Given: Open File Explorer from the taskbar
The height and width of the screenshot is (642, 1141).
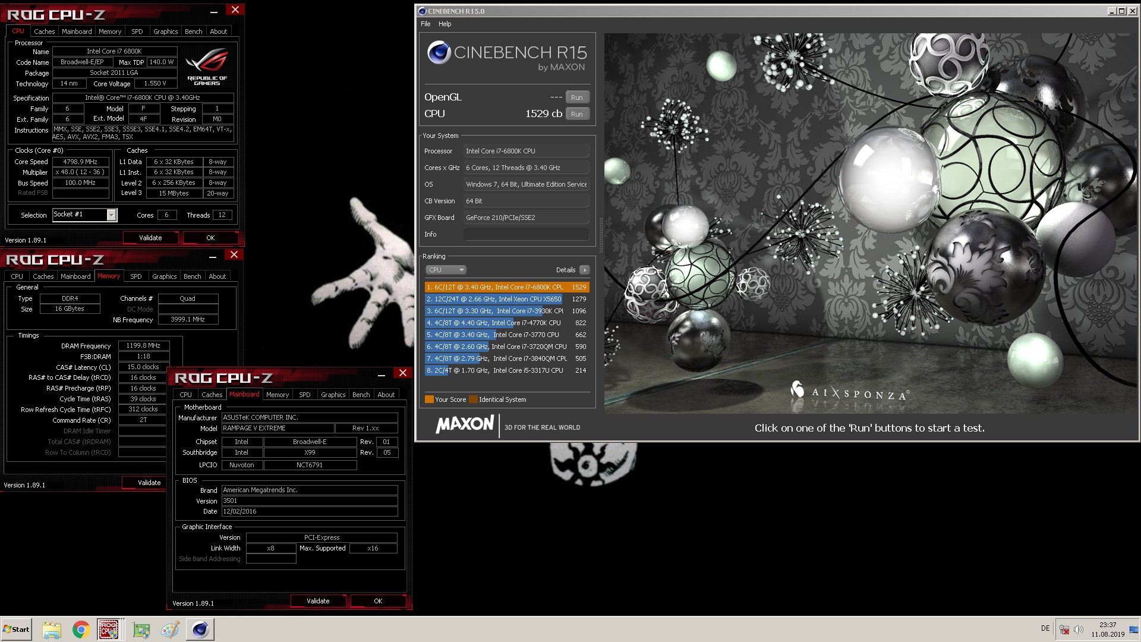Looking at the screenshot, I should pos(52,630).
